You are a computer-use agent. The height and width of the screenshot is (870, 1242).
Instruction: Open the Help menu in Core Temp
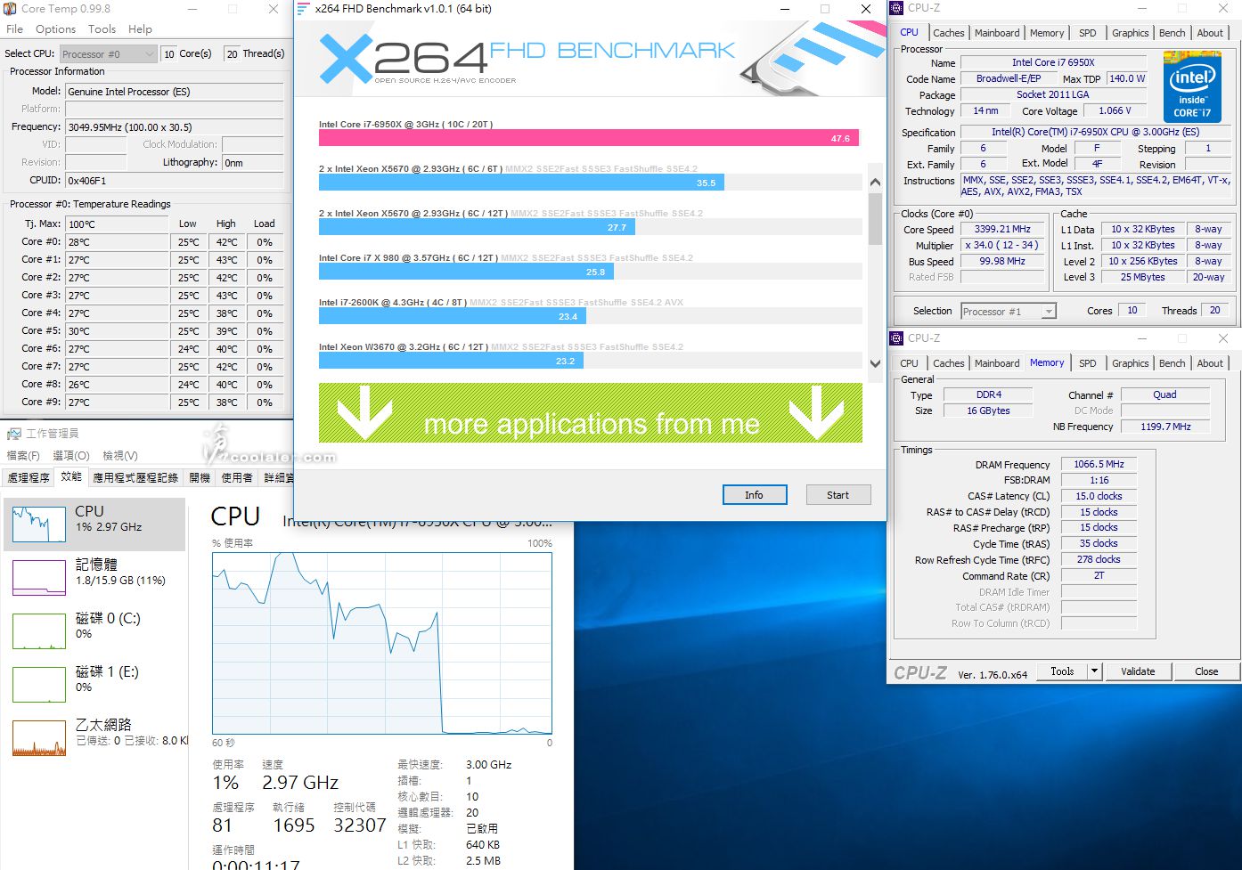pyautogui.click(x=140, y=29)
